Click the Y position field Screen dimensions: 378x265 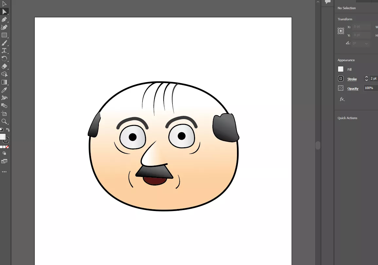(x=361, y=35)
